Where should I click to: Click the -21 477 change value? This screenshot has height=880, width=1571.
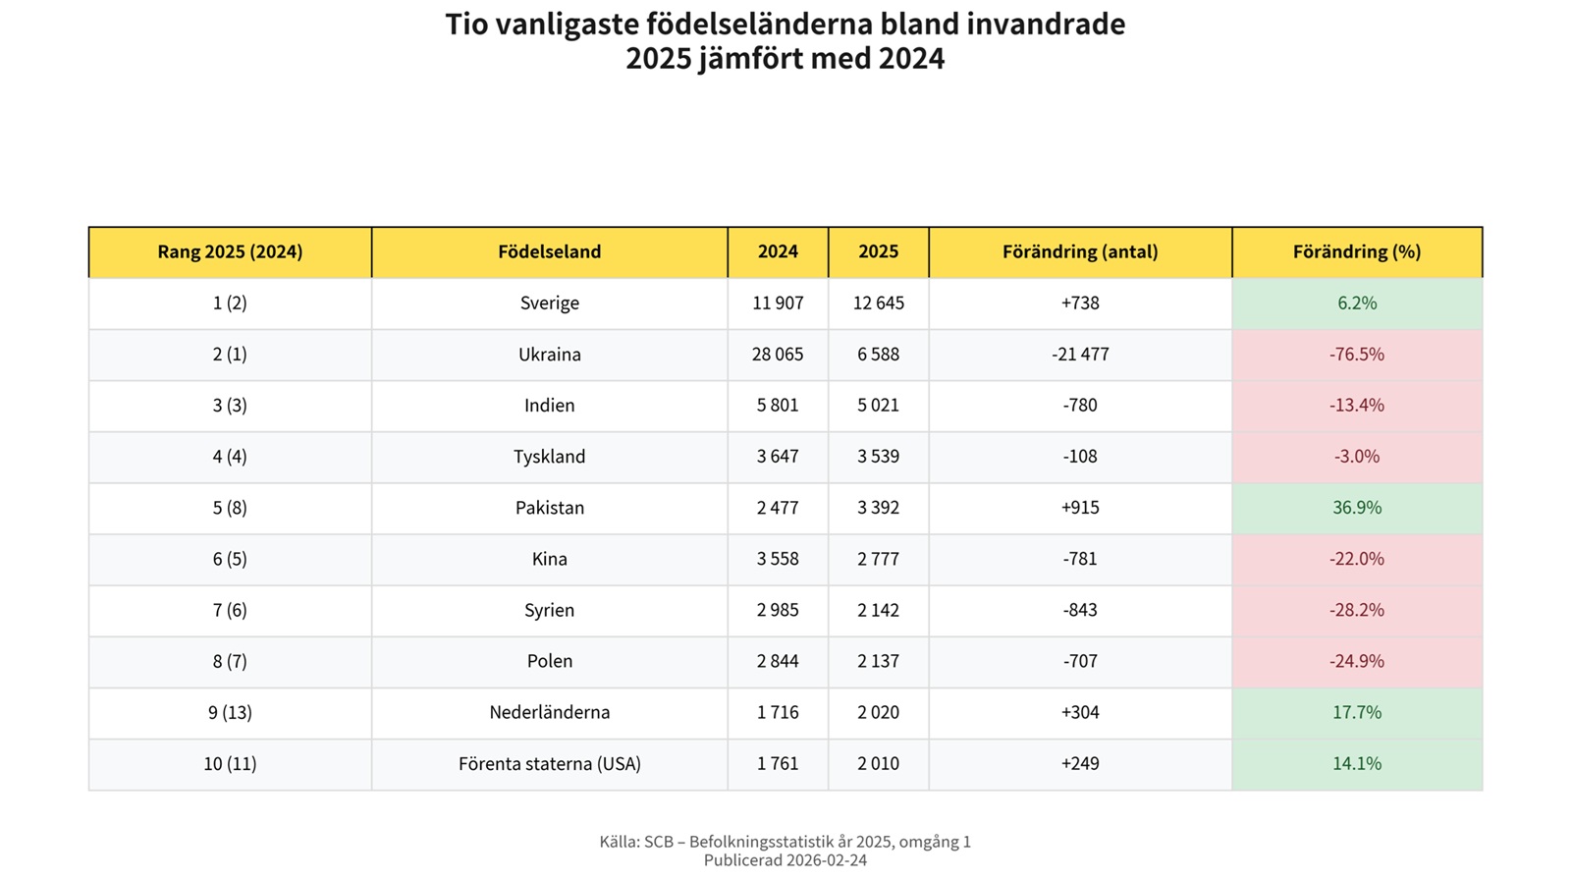click(x=1079, y=354)
